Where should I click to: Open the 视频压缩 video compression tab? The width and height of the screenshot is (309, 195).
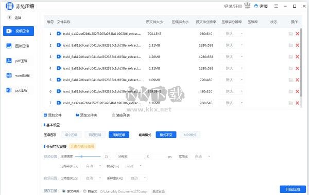tap(19, 31)
